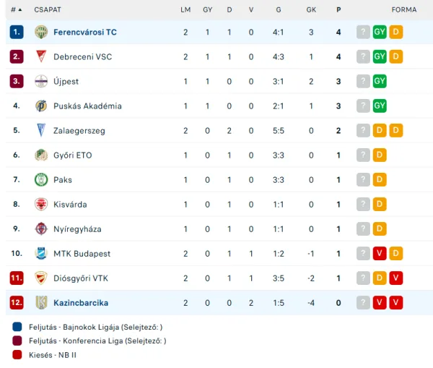Image resolution: width=433 pixels, height=368 pixels.
Task: Click the Puskás Akadémia logo icon
Action: point(41,106)
